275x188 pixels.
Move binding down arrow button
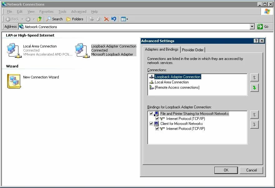[254, 125]
